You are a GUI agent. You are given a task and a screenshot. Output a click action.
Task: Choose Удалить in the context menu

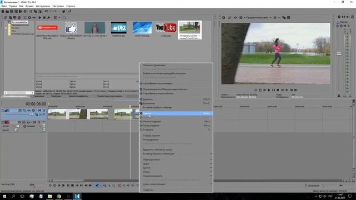coord(176,113)
